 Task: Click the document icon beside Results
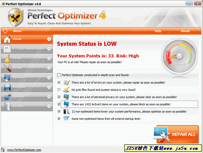(x=7, y=106)
